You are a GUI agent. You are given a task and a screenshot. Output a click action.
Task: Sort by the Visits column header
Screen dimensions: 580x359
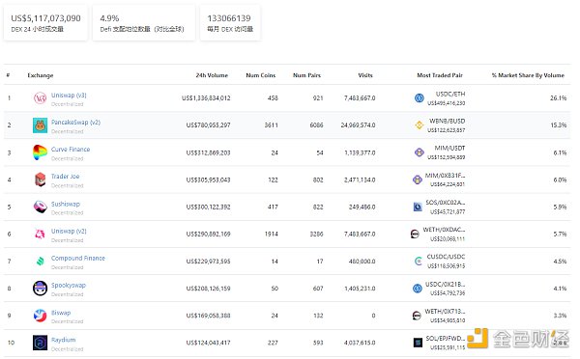pyautogui.click(x=365, y=75)
